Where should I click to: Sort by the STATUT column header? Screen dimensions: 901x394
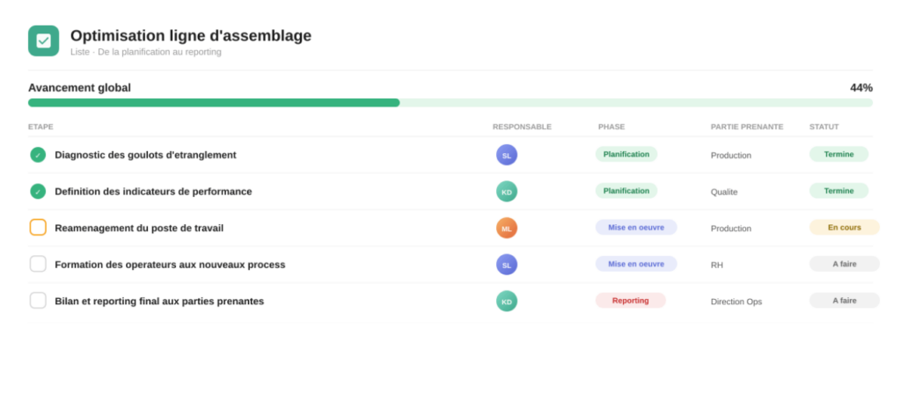coord(824,127)
